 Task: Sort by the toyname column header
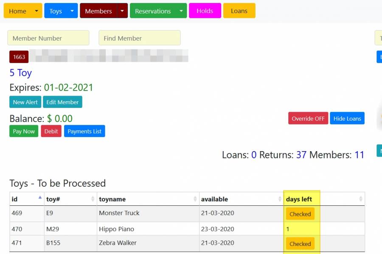[112, 199]
